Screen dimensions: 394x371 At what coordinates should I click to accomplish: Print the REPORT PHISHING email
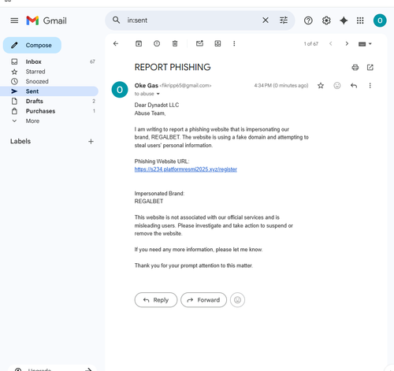coord(355,68)
